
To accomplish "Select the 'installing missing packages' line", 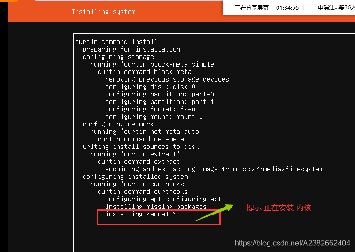I will pos(156,207).
